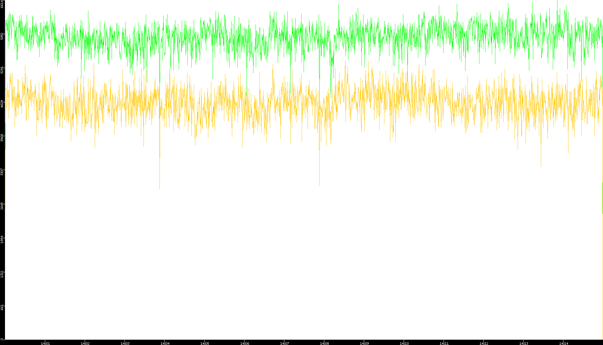603x345 pixels.
Task: Click the 14:05 time label
Action: click(x=205, y=343)
